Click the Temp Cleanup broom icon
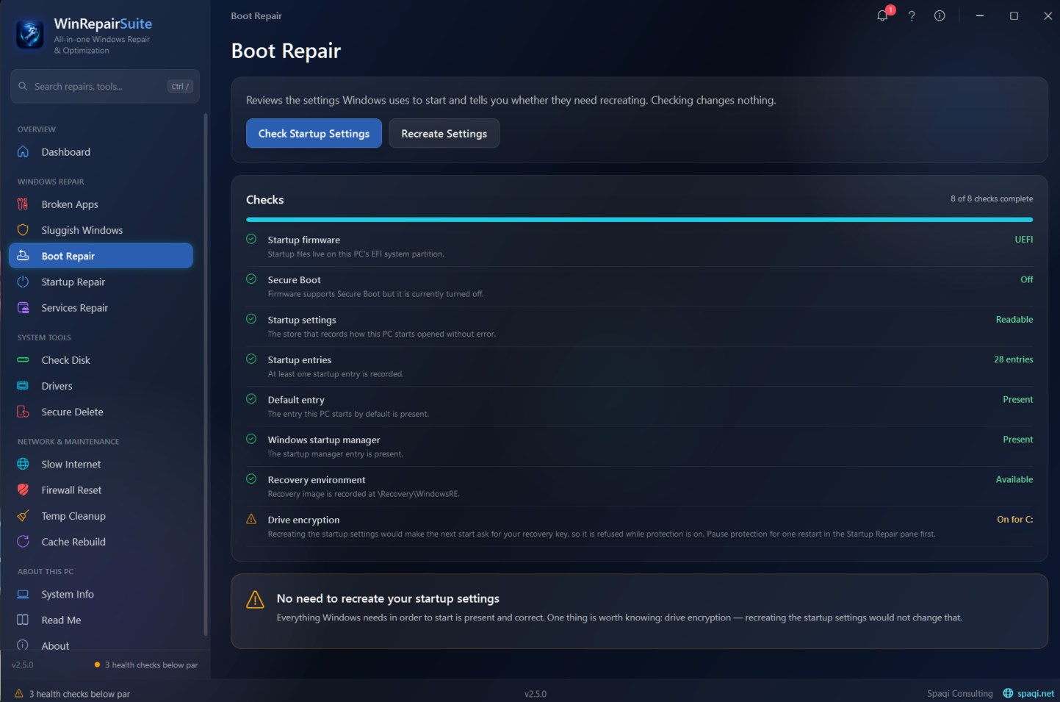This screenshot has width=1060, height=702. point(23,515)
